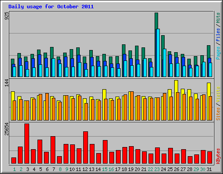Click day label "19" on the x-axis
Viewport: 223px width, 174px height.
tap(131, 169)
